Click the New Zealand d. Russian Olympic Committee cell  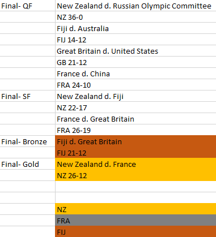pyautogui.click(x=135, y=6)
